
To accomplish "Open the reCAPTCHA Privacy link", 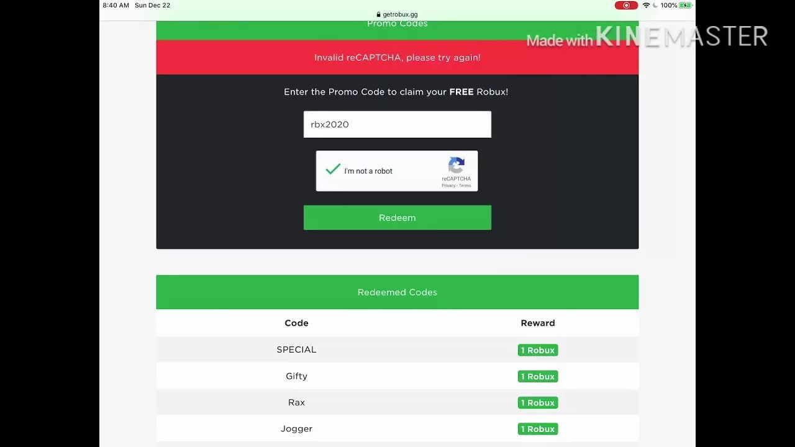I will pyautogui.click(x=448, y=186).
